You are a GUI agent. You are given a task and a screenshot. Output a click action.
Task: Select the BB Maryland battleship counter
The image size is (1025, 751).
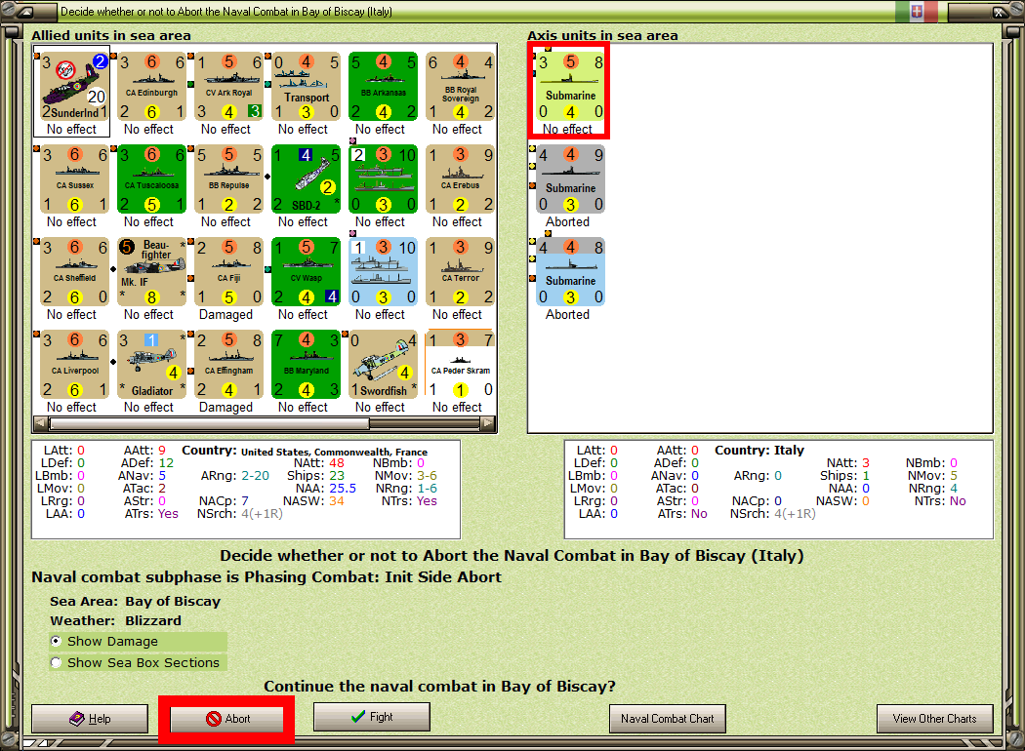coord(306,365)
